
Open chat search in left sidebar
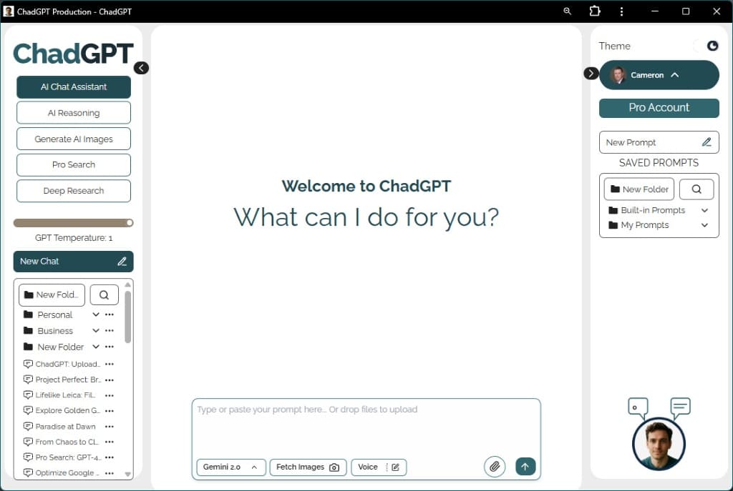(104, 295)
